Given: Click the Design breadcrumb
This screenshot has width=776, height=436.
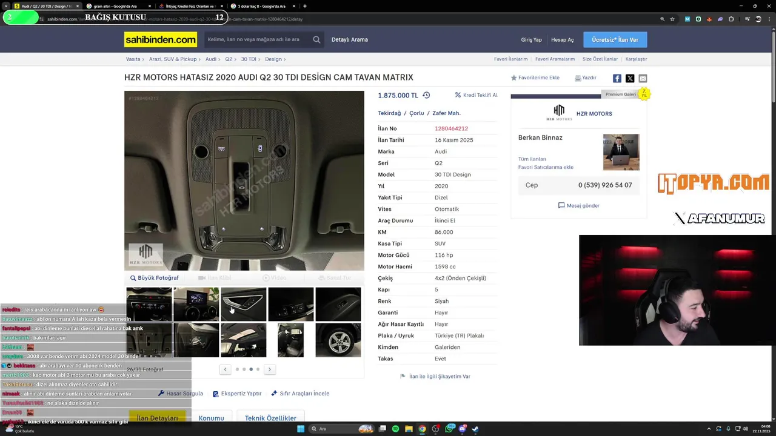Looking at the screenshot, I should 273,59.
